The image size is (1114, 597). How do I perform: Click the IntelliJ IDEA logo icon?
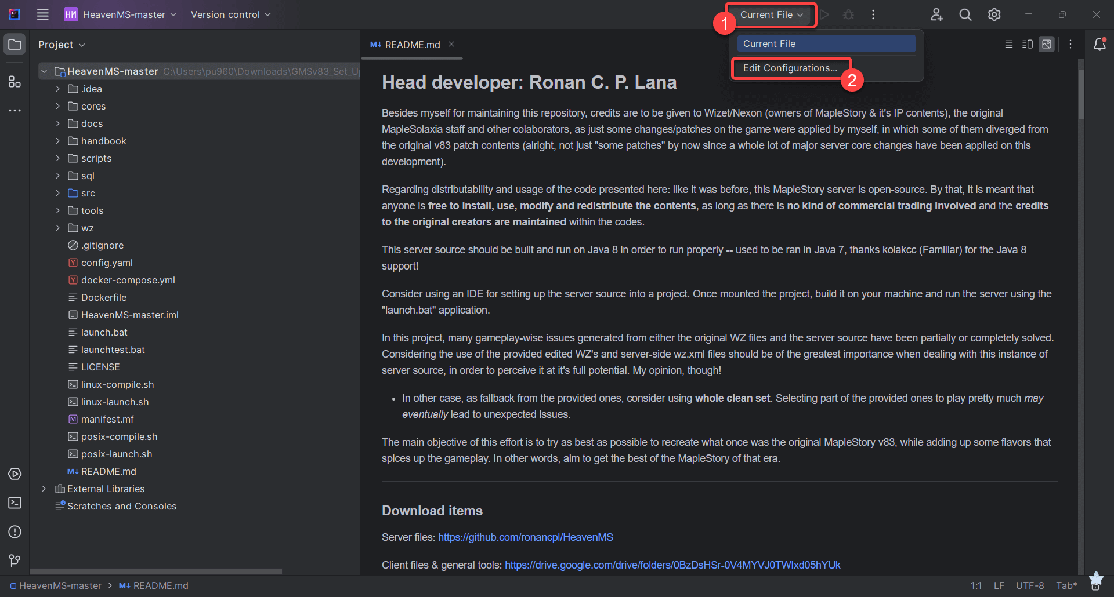(x=15, y=14)
